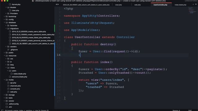The height and width of the screenshot is (111, 198).
Task: Click the css folder icon
Action: [x=8, y=59]
